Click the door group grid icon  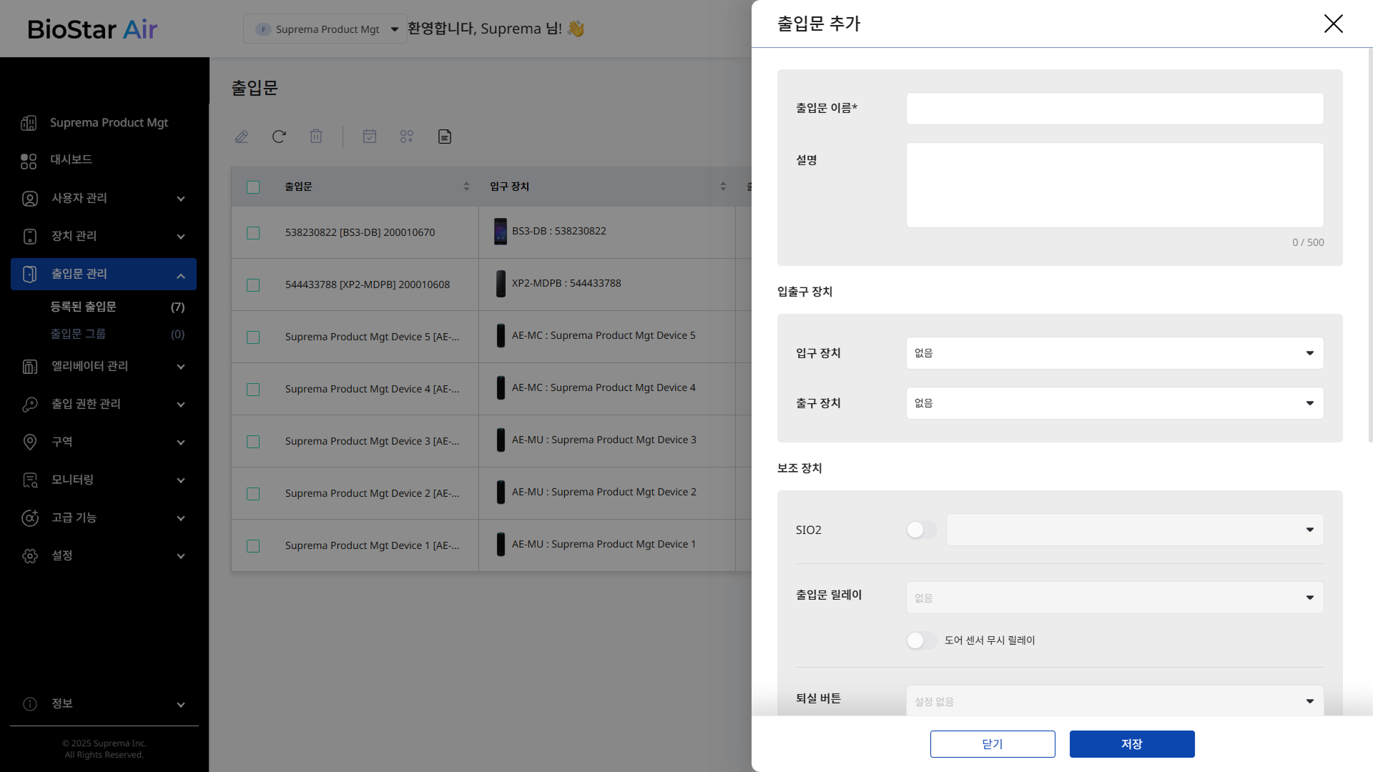click(407, 137)
